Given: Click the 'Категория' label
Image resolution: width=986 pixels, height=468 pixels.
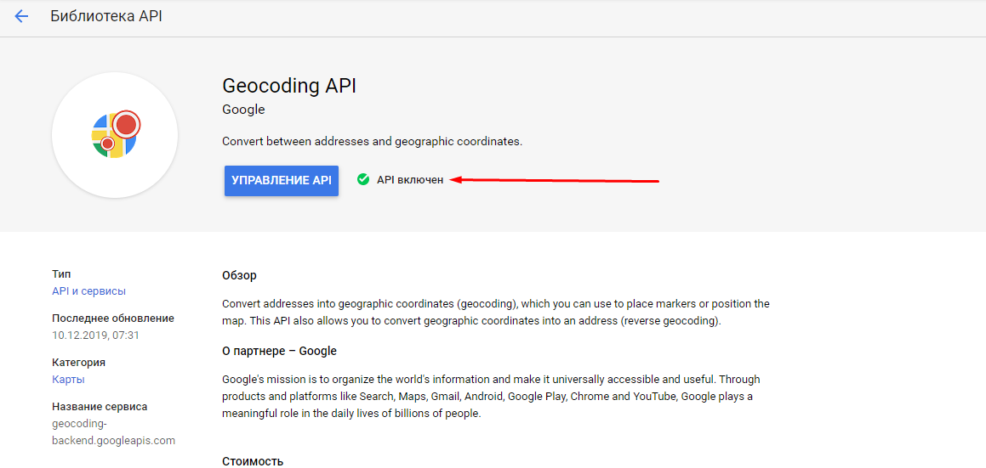Looking at the screenshot, I should tap(78, 362).
